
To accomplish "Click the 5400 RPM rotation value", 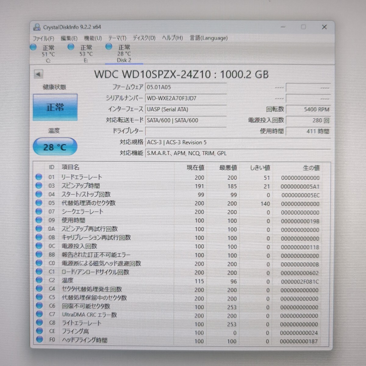I will (308, 109).
